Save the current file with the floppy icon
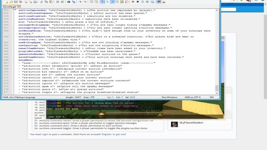This screenshot has width=267, height=150. (x=16, y=2)
